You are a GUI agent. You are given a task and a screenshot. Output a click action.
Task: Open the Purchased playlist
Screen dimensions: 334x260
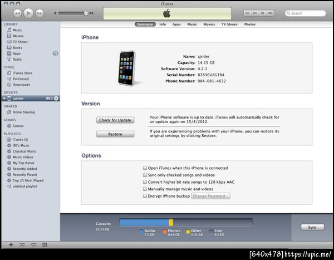(x=18, y=79)
